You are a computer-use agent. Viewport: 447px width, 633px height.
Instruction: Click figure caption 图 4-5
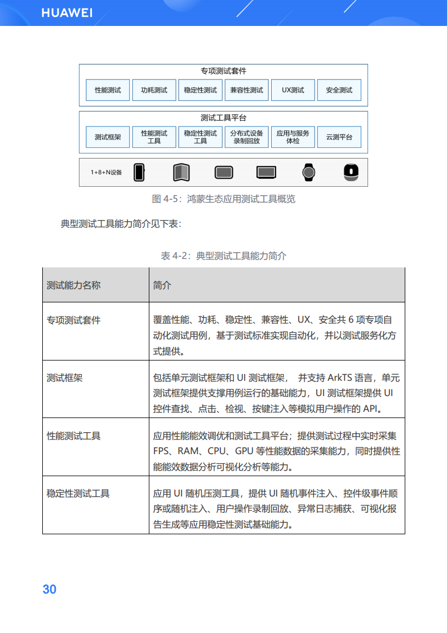(x=223, y=199)
